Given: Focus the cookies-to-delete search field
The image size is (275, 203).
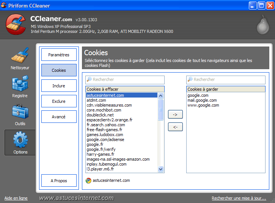Looking at the screenshot, I should click(x=125, y=79).
